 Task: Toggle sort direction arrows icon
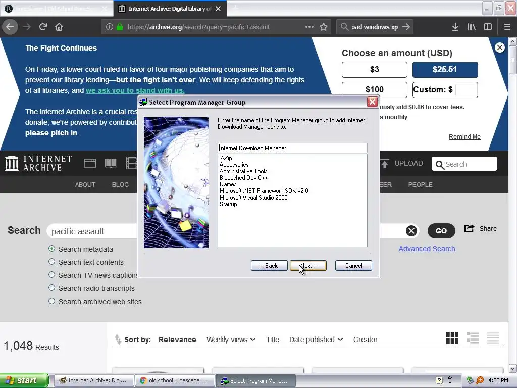118,339
